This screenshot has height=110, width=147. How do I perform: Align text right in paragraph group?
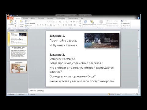point(69,25)
